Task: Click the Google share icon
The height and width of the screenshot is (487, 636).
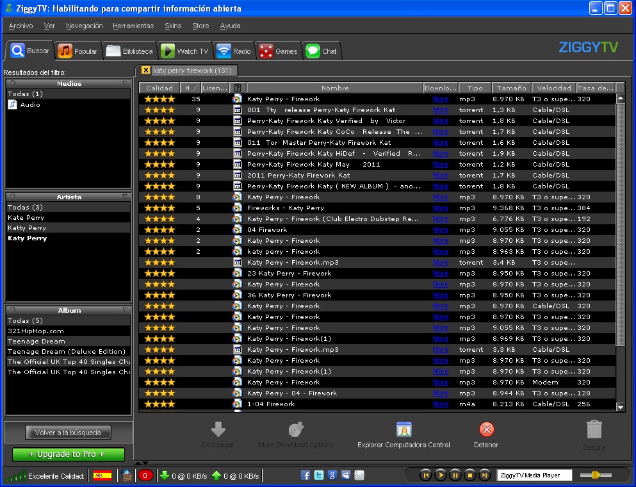Action: pos(332,475)
